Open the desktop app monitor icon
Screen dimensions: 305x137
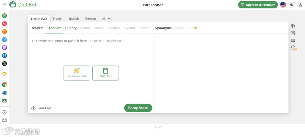pyautogui.click(x=5, y=101)
